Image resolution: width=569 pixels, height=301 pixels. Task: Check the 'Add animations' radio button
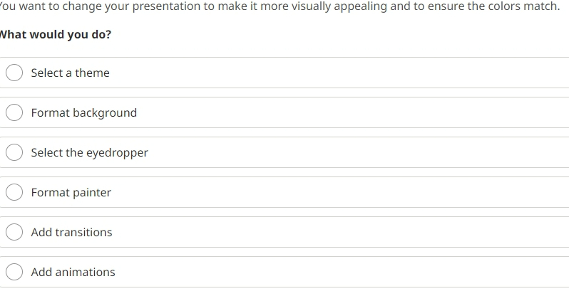pyautogui.click(x=14, y=272)
